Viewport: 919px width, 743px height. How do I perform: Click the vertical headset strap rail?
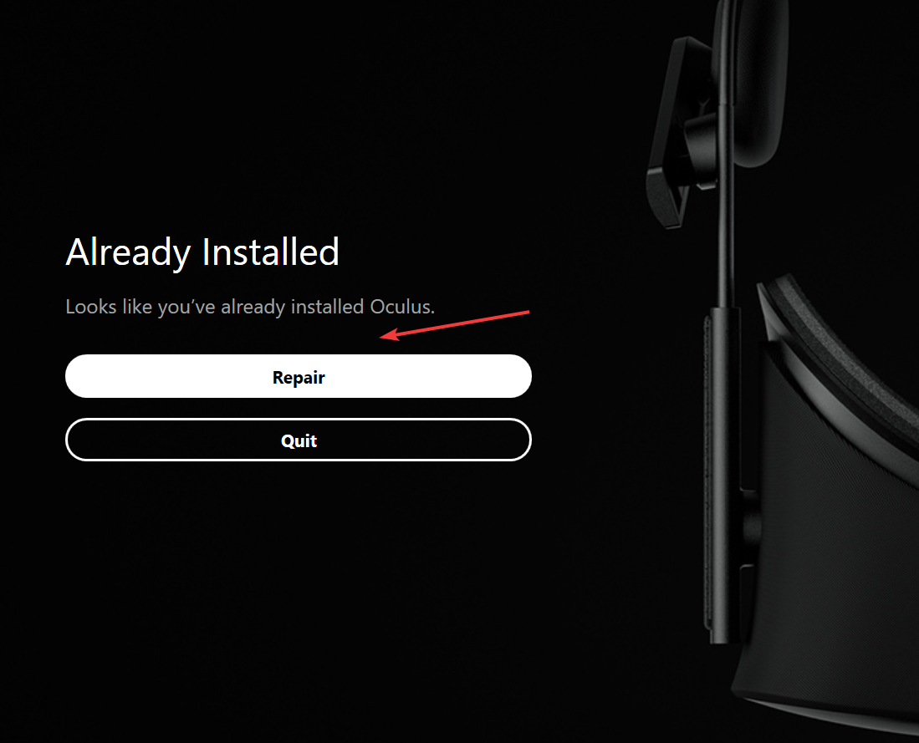pyautogui.click(x=723, y=475)
